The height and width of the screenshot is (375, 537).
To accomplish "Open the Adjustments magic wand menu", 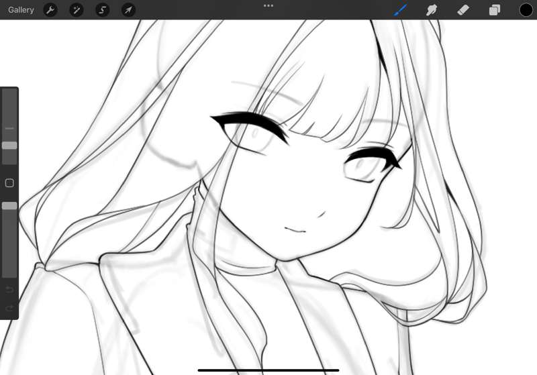I will [x=77, y=10].
